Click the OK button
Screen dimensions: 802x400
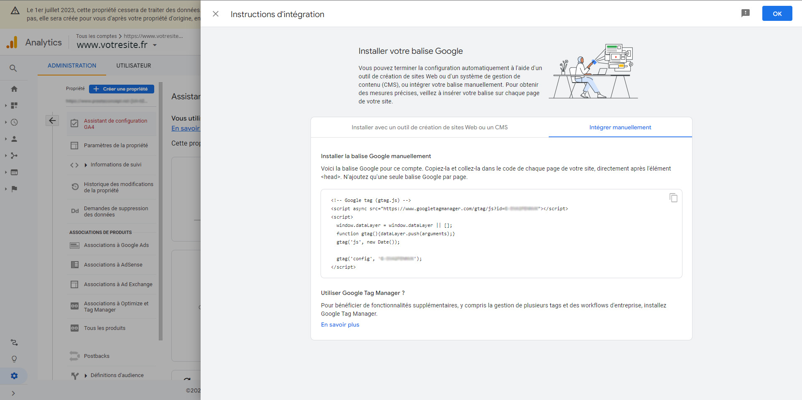tap(777, 13)
